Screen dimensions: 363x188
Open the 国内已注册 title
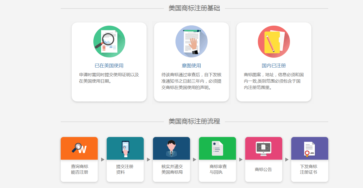pos(274,66)
